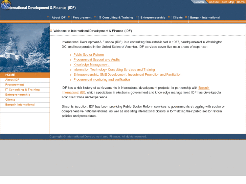
Task: Open Procurement monitoring and verification link
Action: pos(102,80)
